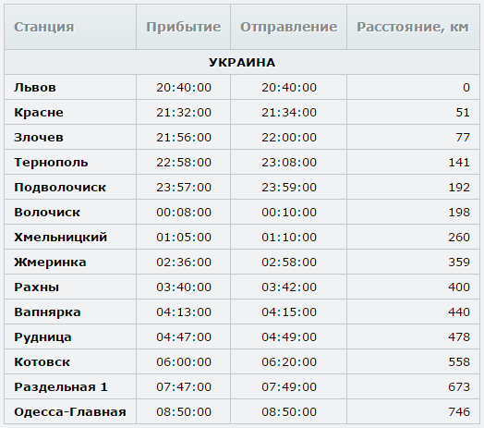Click the Прибытие column header
This screenshot has width=484, height=428.
184,27
